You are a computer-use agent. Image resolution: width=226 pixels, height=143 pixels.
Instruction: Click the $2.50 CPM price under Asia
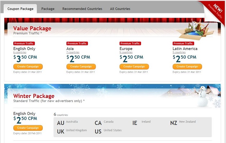coord(78,58)
